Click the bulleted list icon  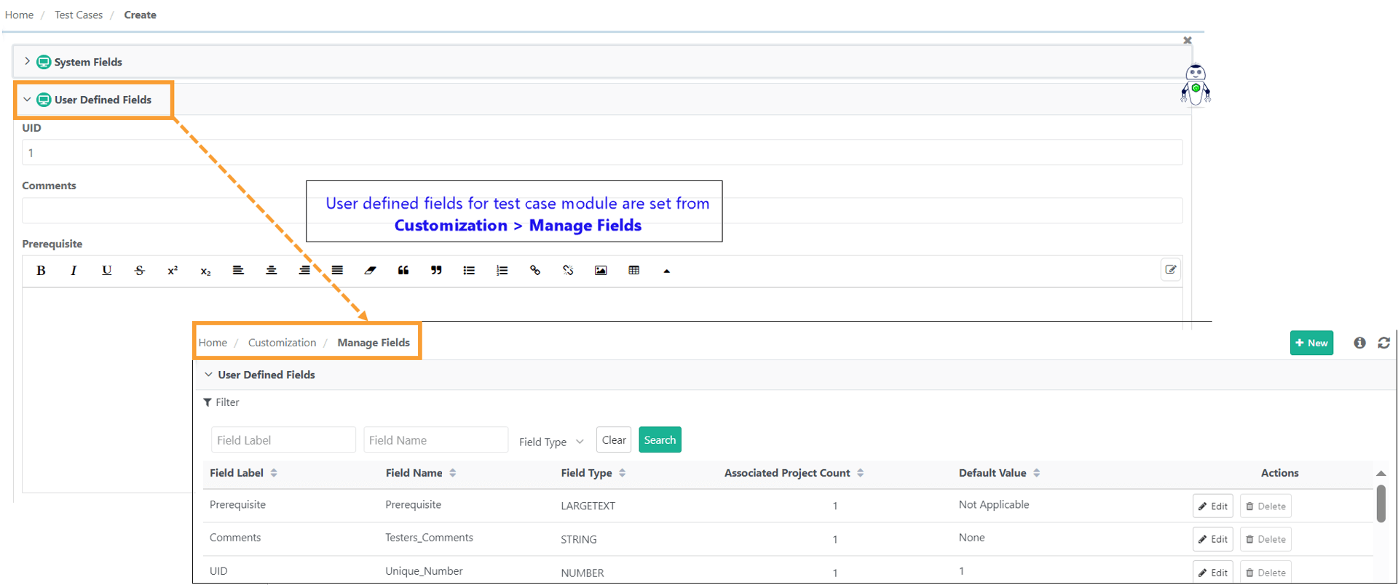pyautogui.click(x=469, y=271)
